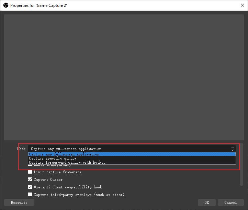Open the Mode combo box
The height and width of the screenshot is (210, 248).
tap(132, 149)
